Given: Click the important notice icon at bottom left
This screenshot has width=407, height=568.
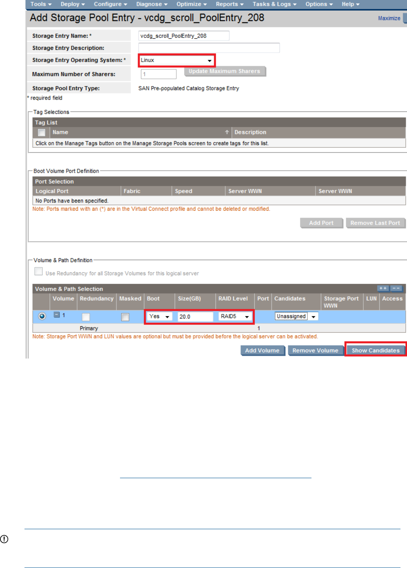Looking at the screenshot, I should pyautogui.click(x=4, y=539).
